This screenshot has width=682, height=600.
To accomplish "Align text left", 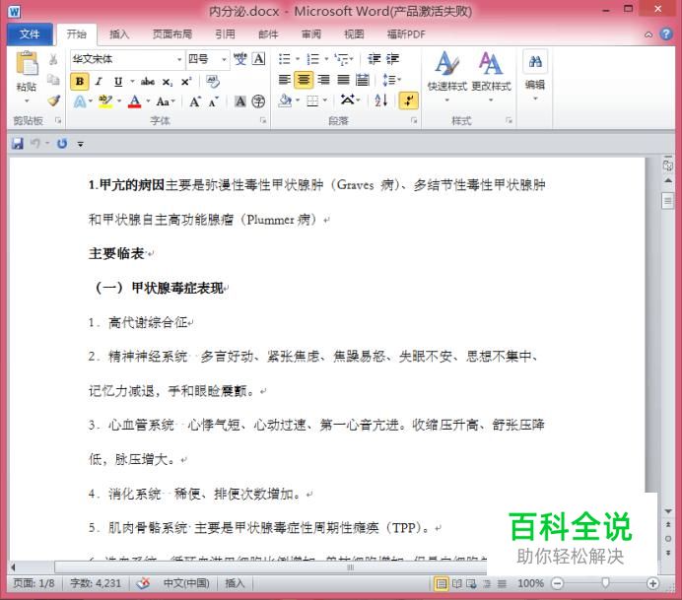I will pos(285,80).
